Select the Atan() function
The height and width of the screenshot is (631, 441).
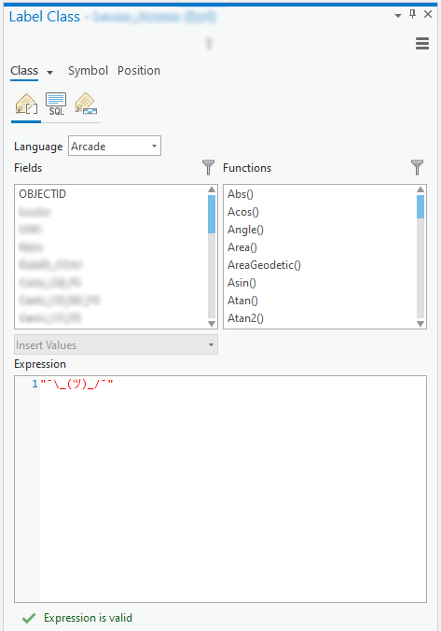click(x=242, y=301)
